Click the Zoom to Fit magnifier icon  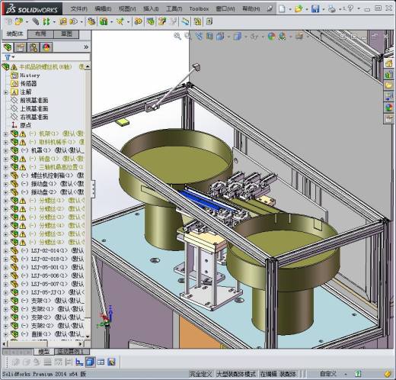click(177, 37)
